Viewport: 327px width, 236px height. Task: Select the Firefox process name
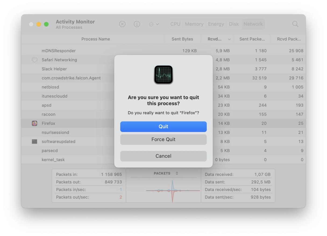tap(48, 123)
